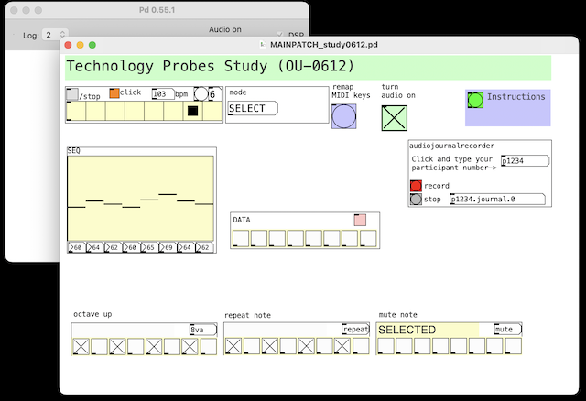Viewport: 586px width, 401px height.
Task: Toggle the DSP checkbox in the Pd window
Action: click(x=280, y=35)
